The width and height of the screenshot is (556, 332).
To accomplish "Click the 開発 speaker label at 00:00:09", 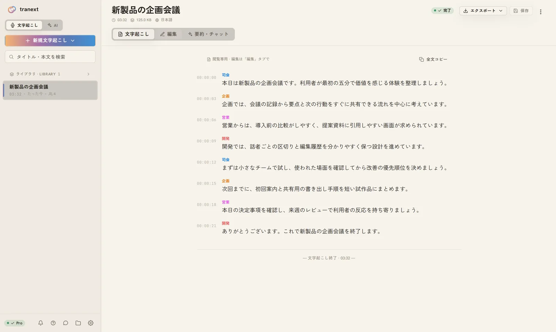I will [226, 139].
